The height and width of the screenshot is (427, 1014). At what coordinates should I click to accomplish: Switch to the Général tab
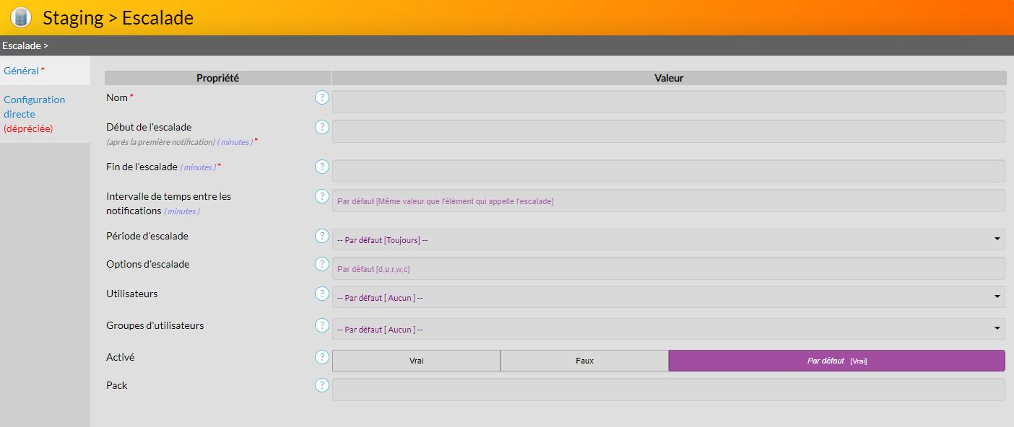22,71
